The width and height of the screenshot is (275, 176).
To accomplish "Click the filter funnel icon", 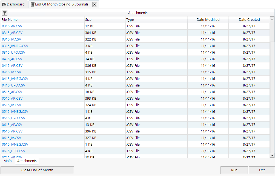I will pyautogui.click(x=5, y=13).
